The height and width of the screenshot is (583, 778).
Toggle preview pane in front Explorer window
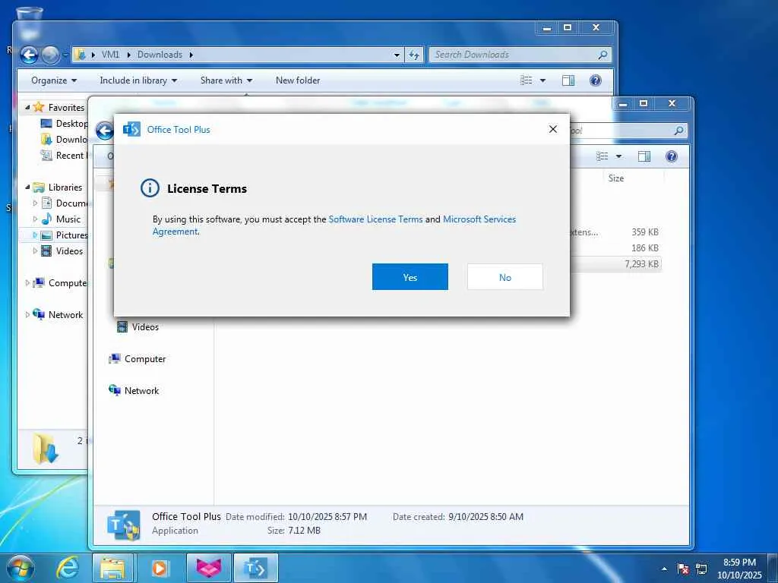644,156
